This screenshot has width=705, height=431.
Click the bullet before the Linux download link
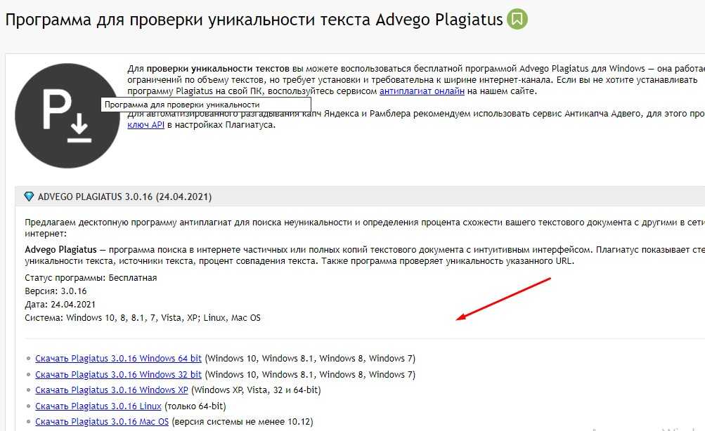click(x=27, y=406)
